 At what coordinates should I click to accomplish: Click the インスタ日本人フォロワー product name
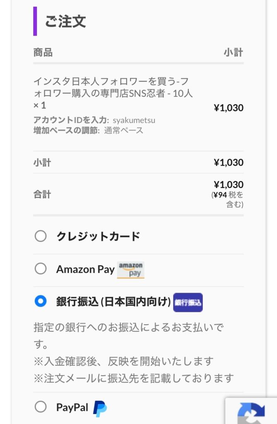point(113,87)
